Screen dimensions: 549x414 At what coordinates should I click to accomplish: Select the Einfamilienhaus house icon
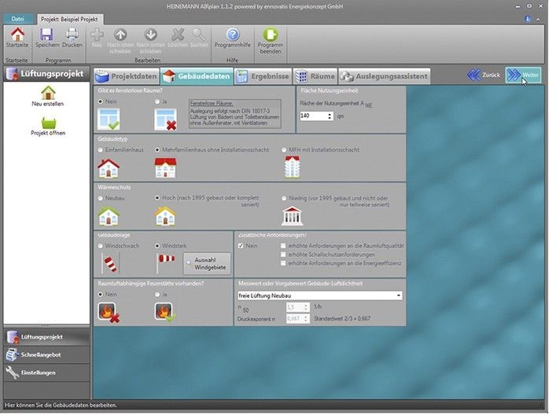[108, 167]
